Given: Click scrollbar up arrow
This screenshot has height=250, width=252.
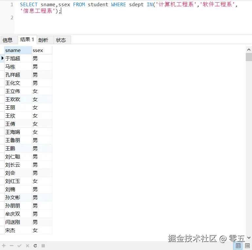Looking at the screenshot, I should pos(249,50).
